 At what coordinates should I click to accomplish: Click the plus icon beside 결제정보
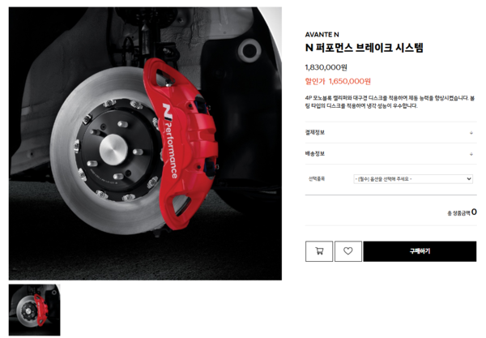(471, 133)
